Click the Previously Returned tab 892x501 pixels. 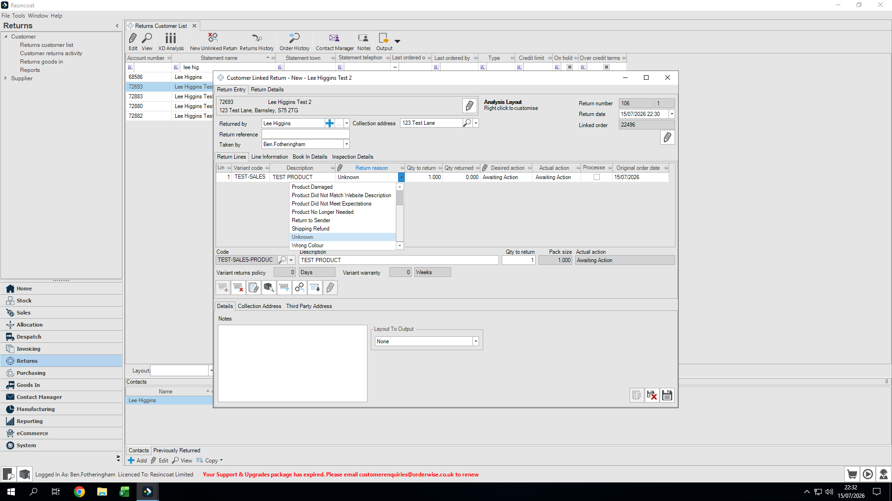point(177,450)
